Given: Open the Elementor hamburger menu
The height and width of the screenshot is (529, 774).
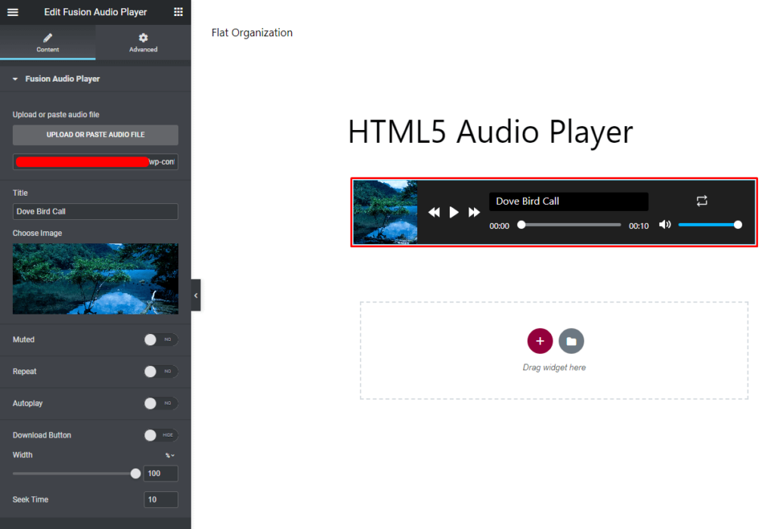Looking at the screenshot, I should [x=12, y=12].
